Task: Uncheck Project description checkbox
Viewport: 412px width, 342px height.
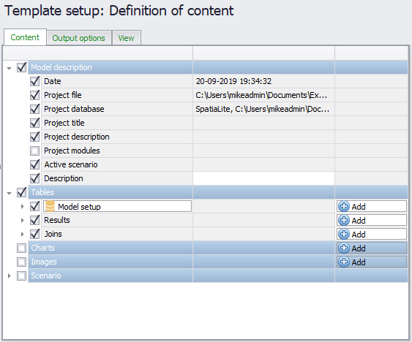Action: (34, 137)
